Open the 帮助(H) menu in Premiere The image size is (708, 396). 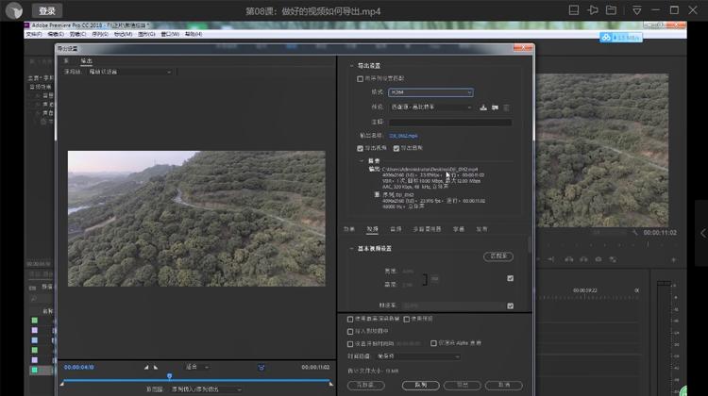(x=194, y=34)
